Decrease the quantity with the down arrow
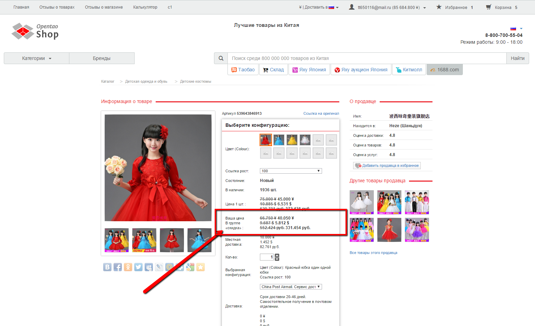Screen dimensions: 535x326 point(277,259)
